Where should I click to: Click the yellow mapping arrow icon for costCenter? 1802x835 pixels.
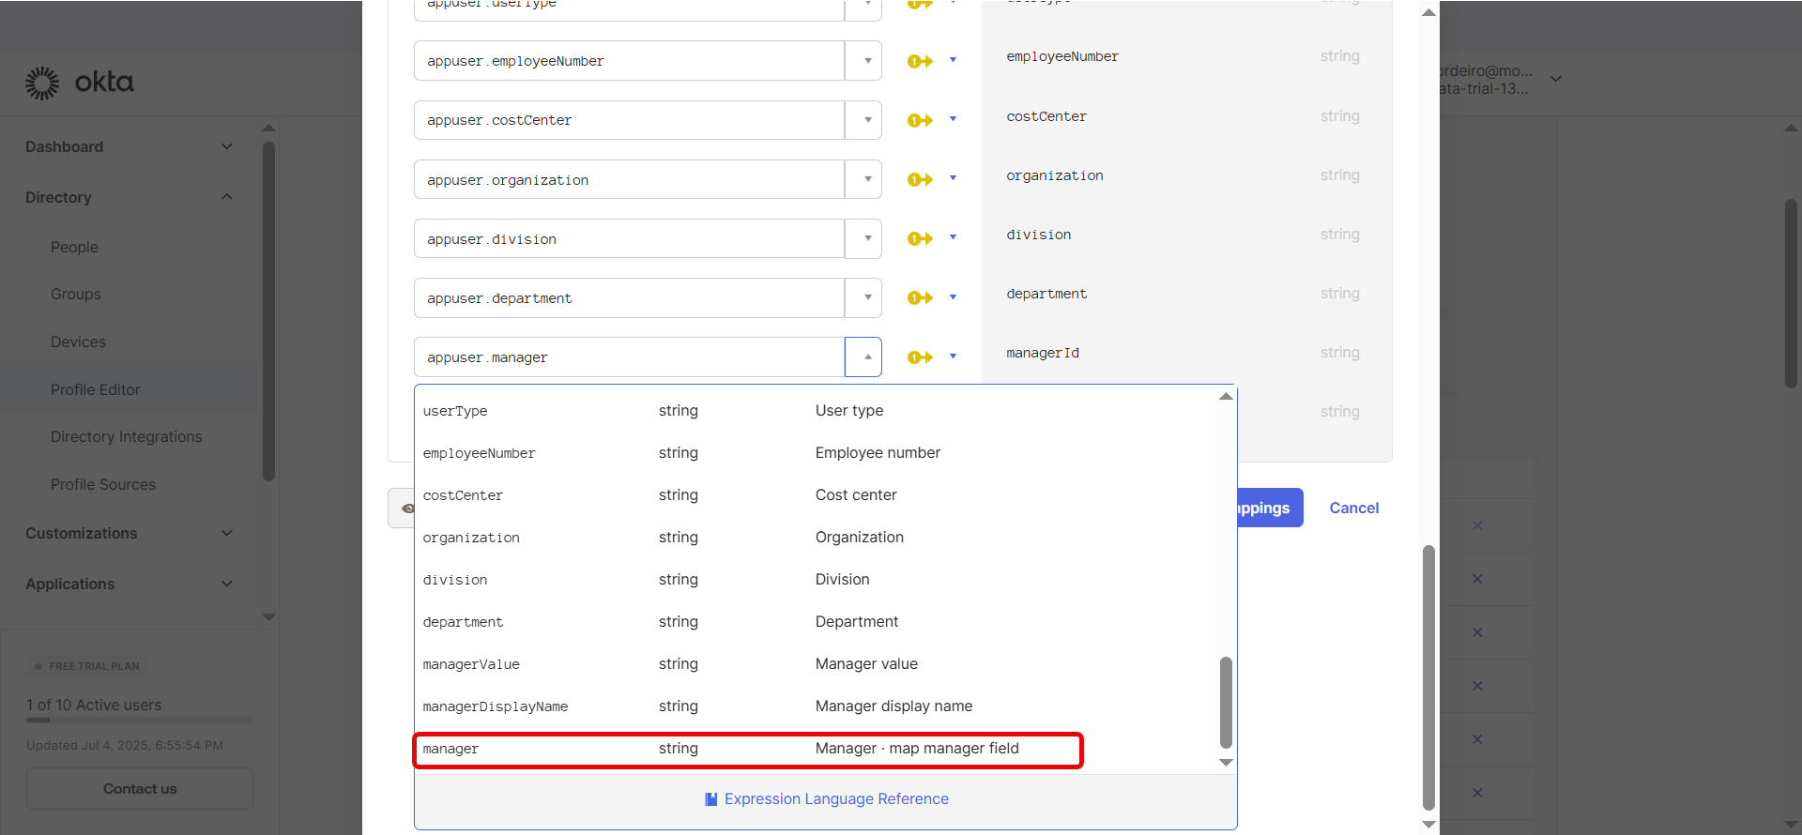[920, 120]
